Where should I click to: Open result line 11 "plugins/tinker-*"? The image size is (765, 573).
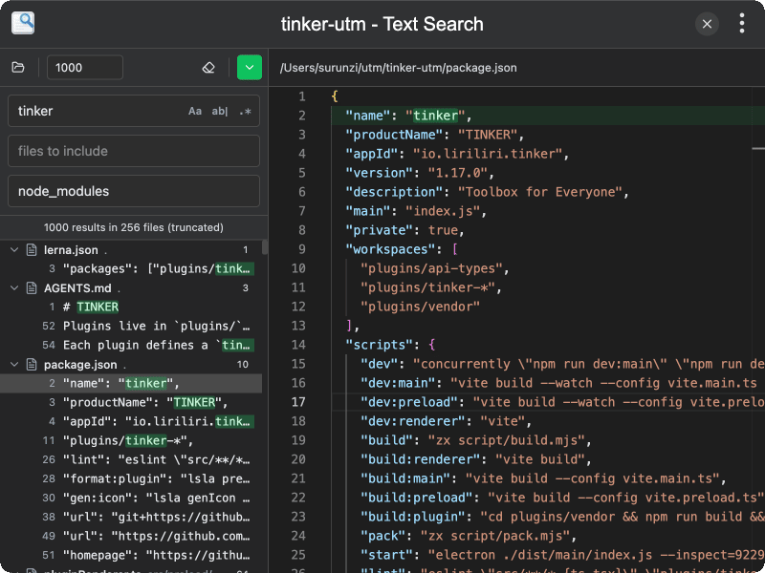point(131,441)
